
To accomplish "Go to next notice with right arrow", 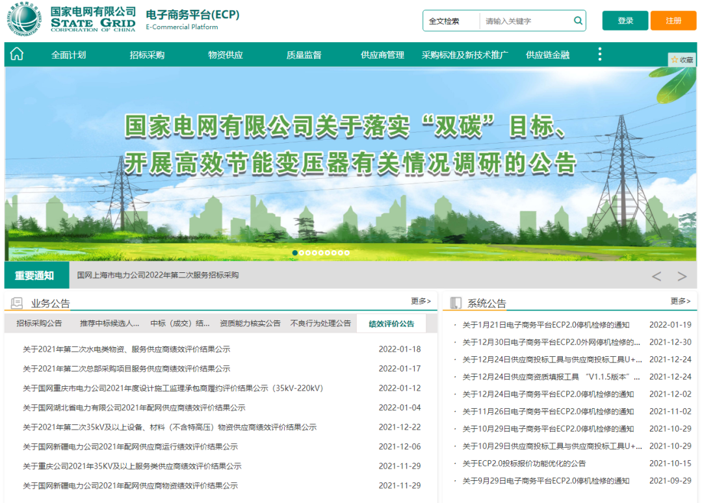I will tap(682, 276).
